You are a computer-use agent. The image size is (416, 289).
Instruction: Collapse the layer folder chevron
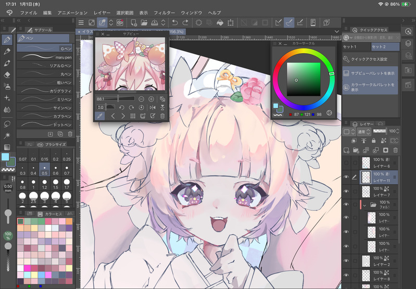[x=364, y=205]
